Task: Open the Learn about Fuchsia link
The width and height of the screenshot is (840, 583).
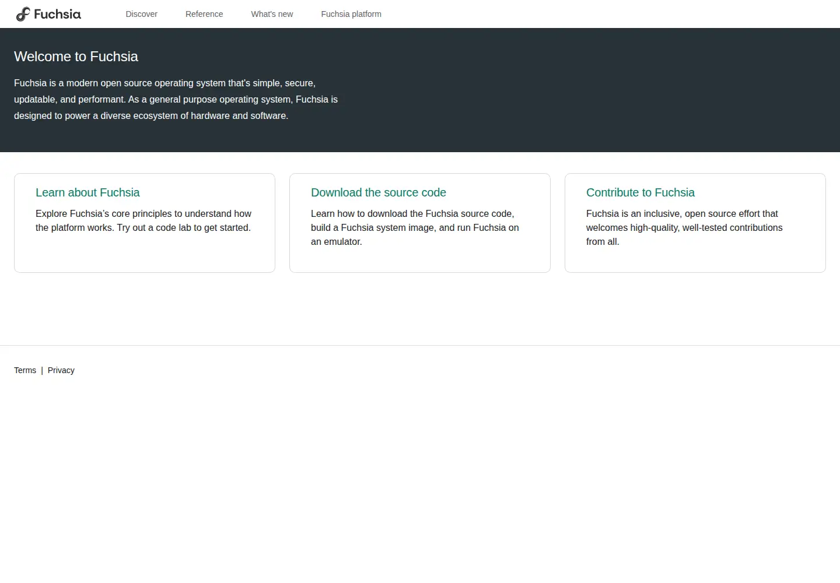Action: pyautogui.click(x=87, y=192)
